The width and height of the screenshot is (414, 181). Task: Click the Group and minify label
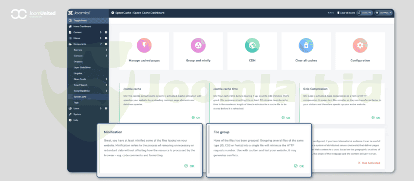(x=198, y=60)
